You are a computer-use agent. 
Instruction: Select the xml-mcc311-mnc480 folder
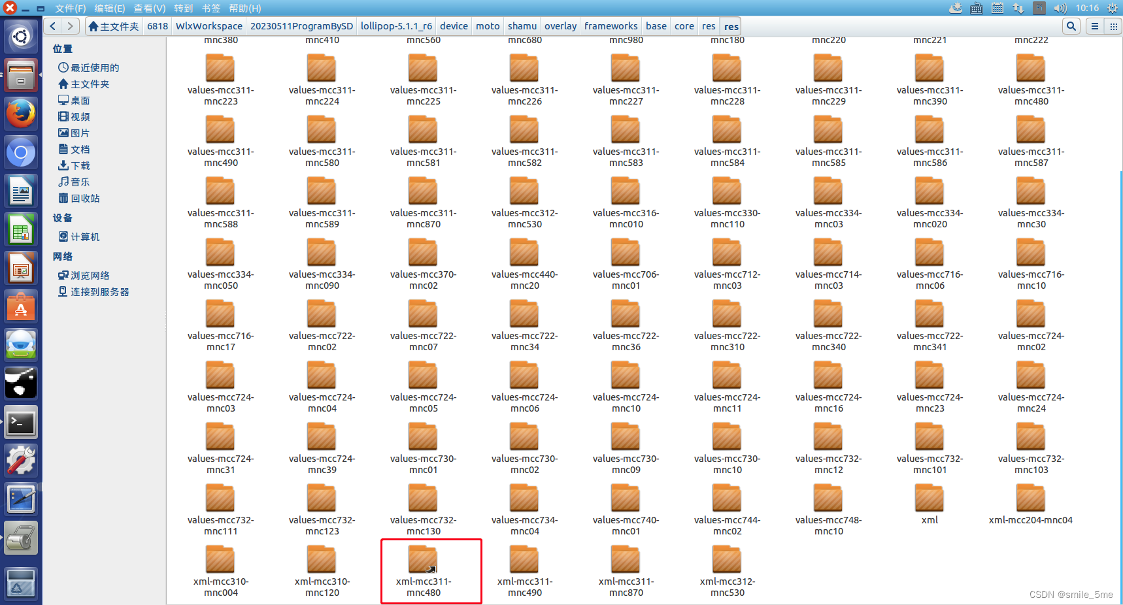click(424, 572)
